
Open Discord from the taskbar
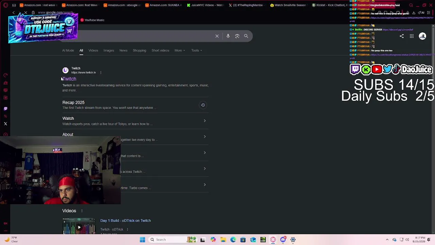283,240
